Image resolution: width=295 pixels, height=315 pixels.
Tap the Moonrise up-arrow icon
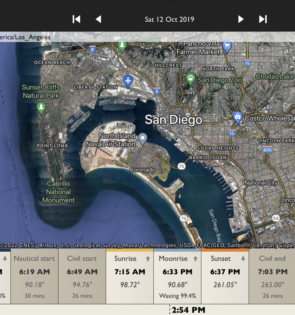(195, 258)
